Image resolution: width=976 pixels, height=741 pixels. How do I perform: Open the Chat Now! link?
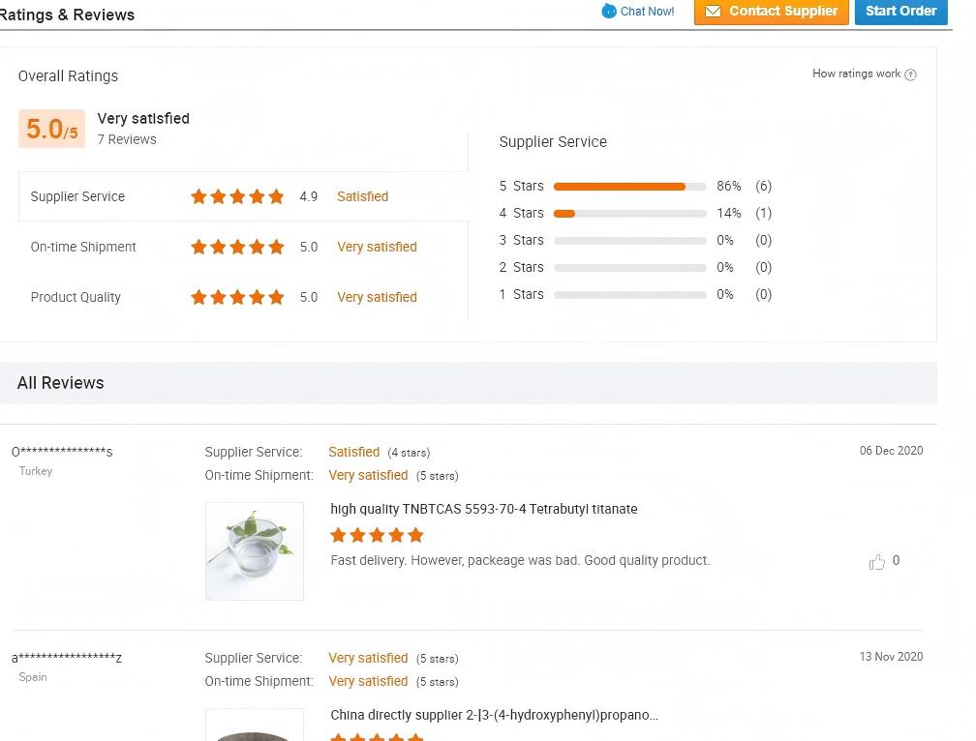(647, 12)
